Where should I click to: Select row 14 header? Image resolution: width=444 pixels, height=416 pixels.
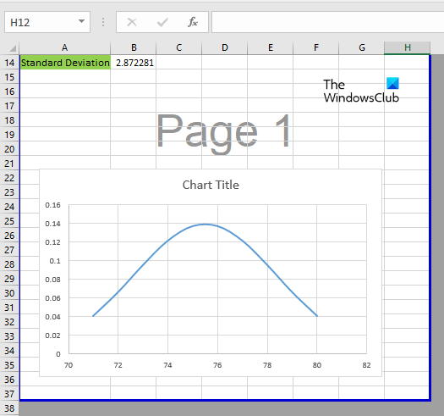point(9,63)
